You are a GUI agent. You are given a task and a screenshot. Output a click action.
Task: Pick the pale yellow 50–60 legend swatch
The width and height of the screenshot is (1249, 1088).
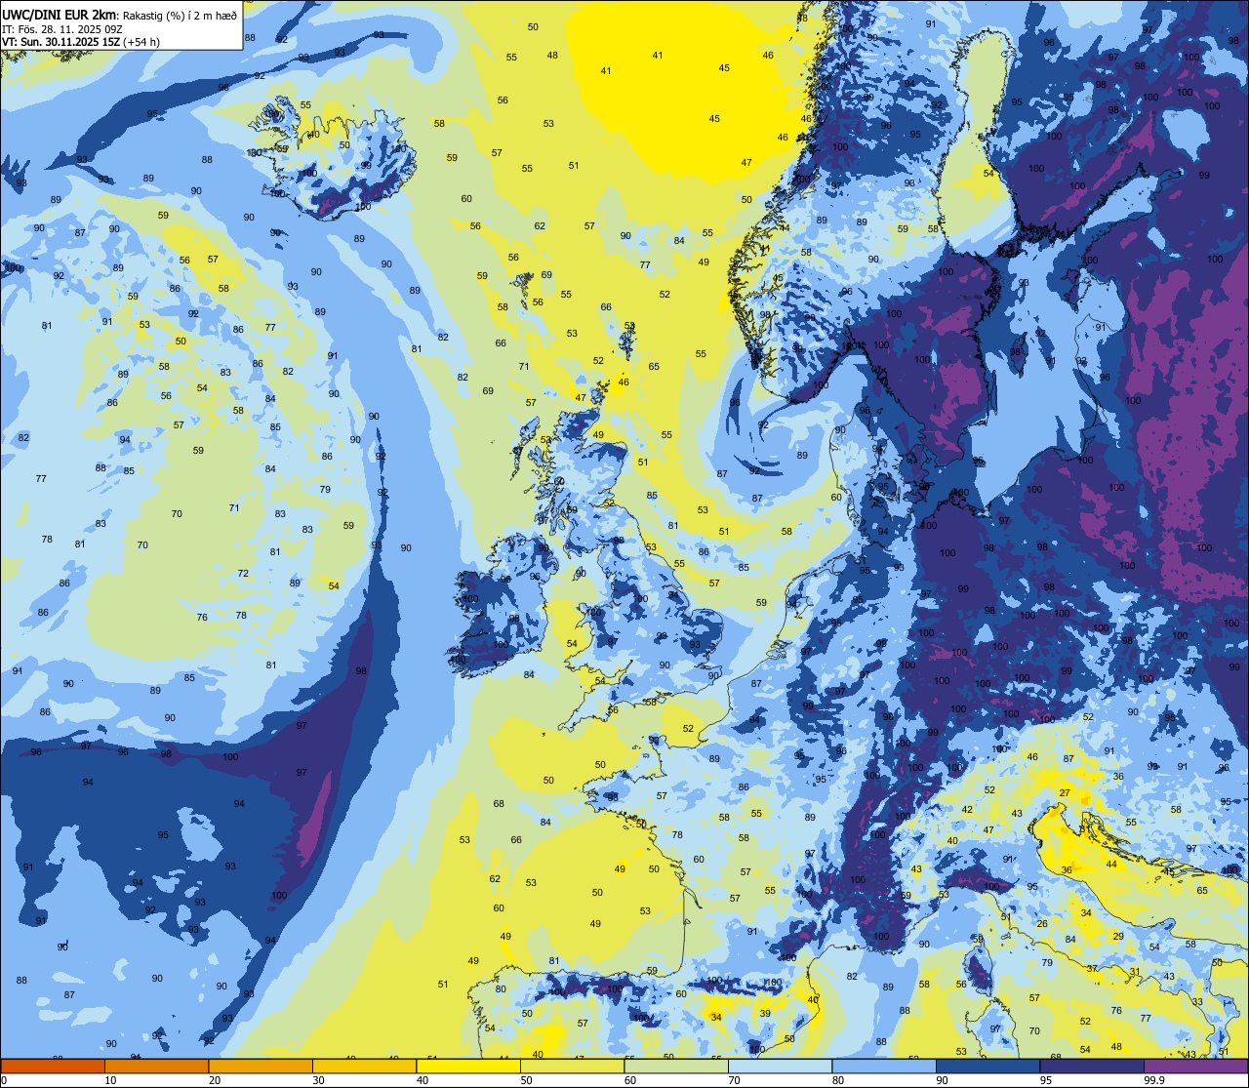click(x=572, y=1066)
